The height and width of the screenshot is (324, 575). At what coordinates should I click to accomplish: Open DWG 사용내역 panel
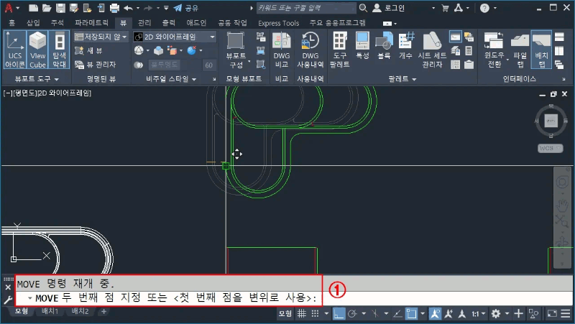point(310,49)
